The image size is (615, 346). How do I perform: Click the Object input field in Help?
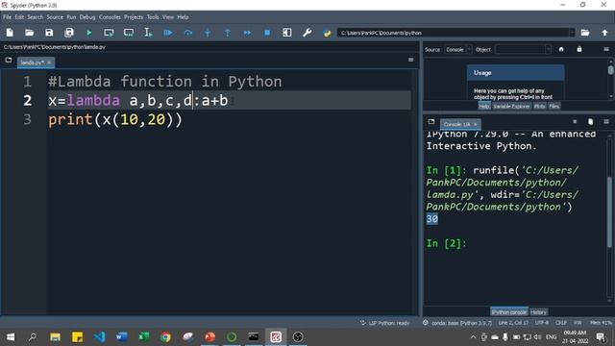[520, 50]
